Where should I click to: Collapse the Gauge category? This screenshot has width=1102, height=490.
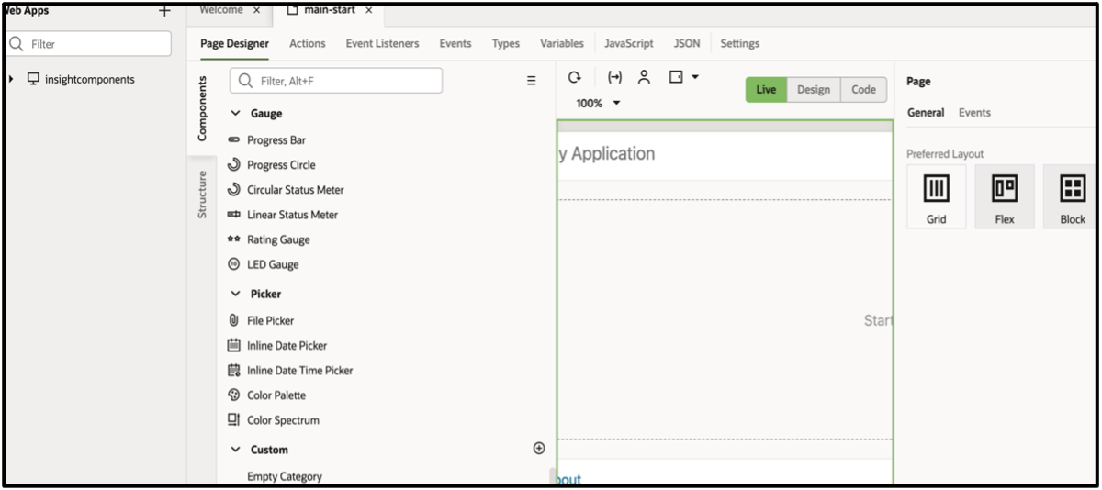click(x=235, y=114)
